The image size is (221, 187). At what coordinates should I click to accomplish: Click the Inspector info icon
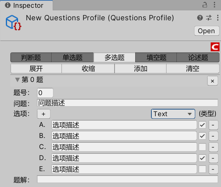click(x=8, y=6)
